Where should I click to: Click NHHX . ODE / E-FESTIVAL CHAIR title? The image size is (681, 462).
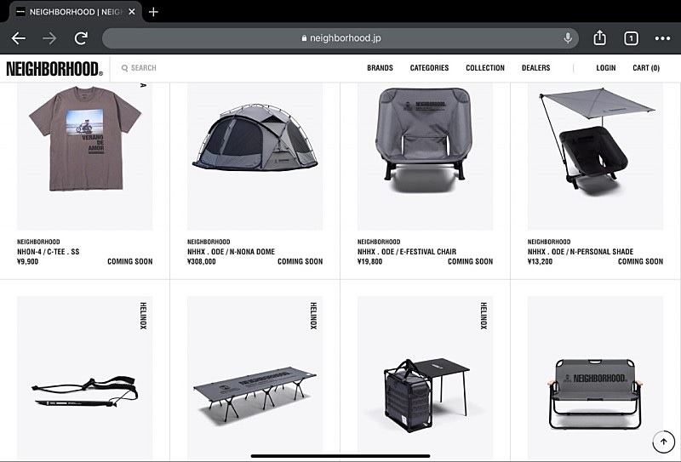point(407,252)
